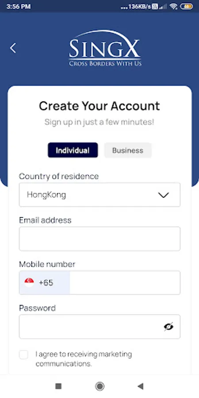Check the marketing communications checkbox
Viewport: 199px width, 398px height.
click(x=23, y=355)
